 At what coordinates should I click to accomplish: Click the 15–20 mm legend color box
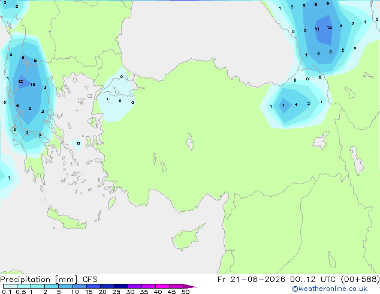tap(94, 286)
